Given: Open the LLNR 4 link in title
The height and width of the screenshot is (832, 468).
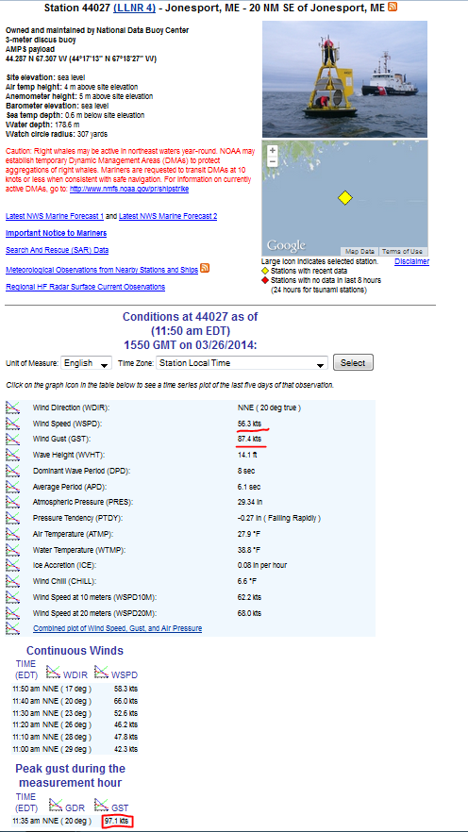Looking at the screenshot, I should (x=134, y=8).
